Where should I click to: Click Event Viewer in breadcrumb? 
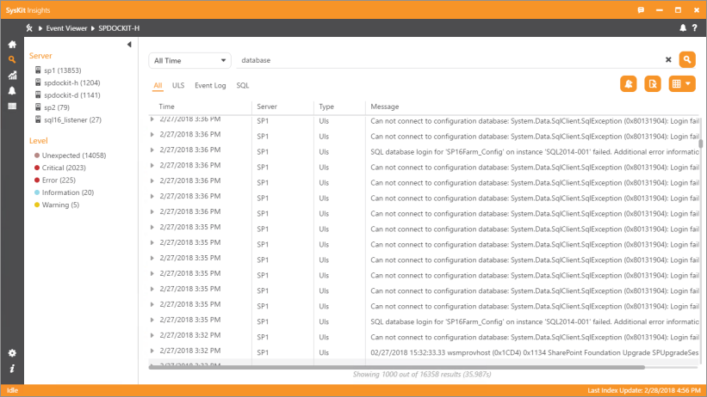coord(66,27)
